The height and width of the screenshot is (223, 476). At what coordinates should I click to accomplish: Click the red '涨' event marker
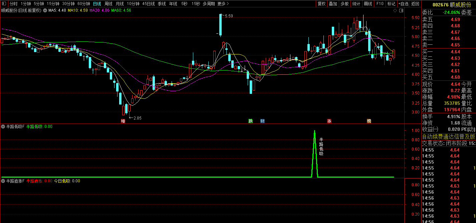[x=329, y=121]
